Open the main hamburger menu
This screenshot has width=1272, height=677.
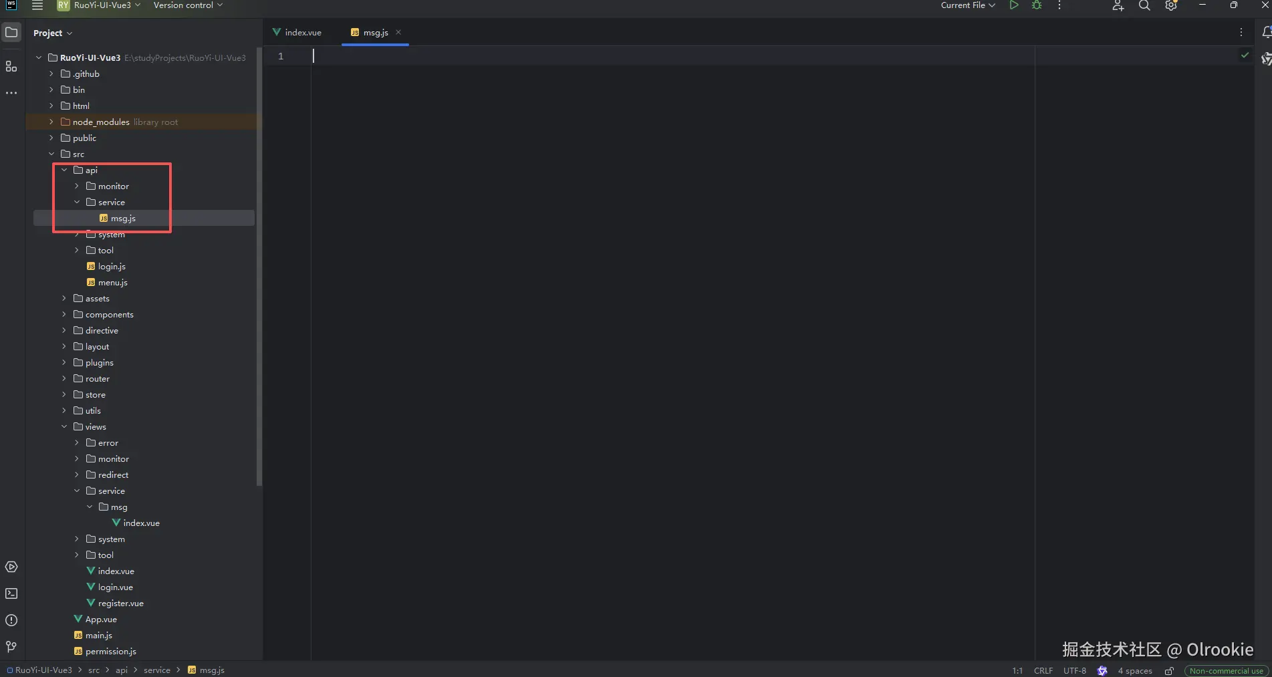coord(37,5)
